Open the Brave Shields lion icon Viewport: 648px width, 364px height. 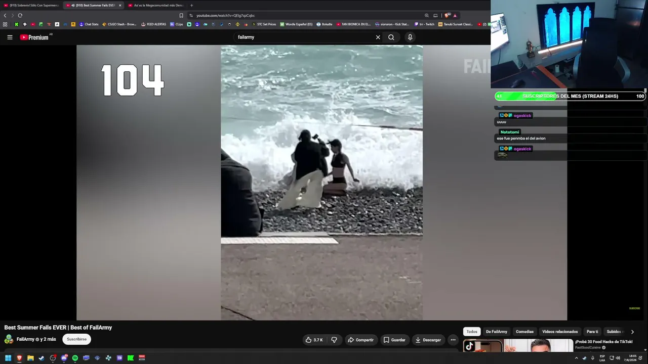[448, 16]
